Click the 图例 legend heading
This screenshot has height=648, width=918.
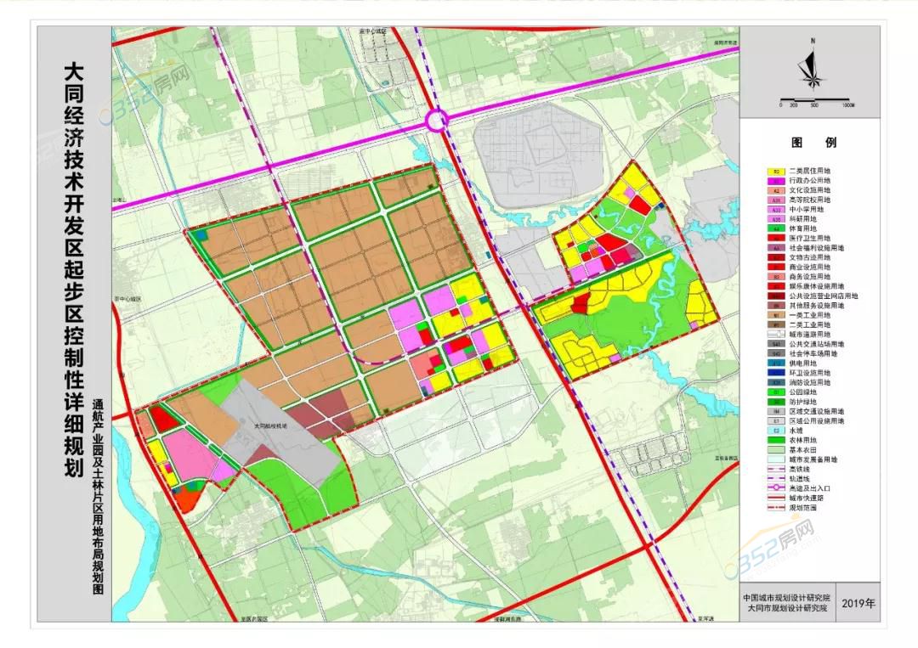[x=813, y=143]
